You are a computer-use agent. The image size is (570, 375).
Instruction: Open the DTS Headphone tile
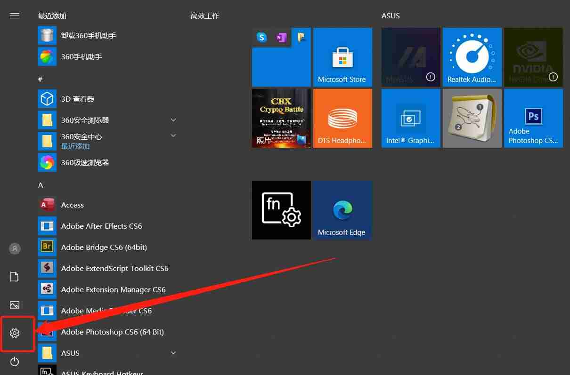click(x=342, y=119)
